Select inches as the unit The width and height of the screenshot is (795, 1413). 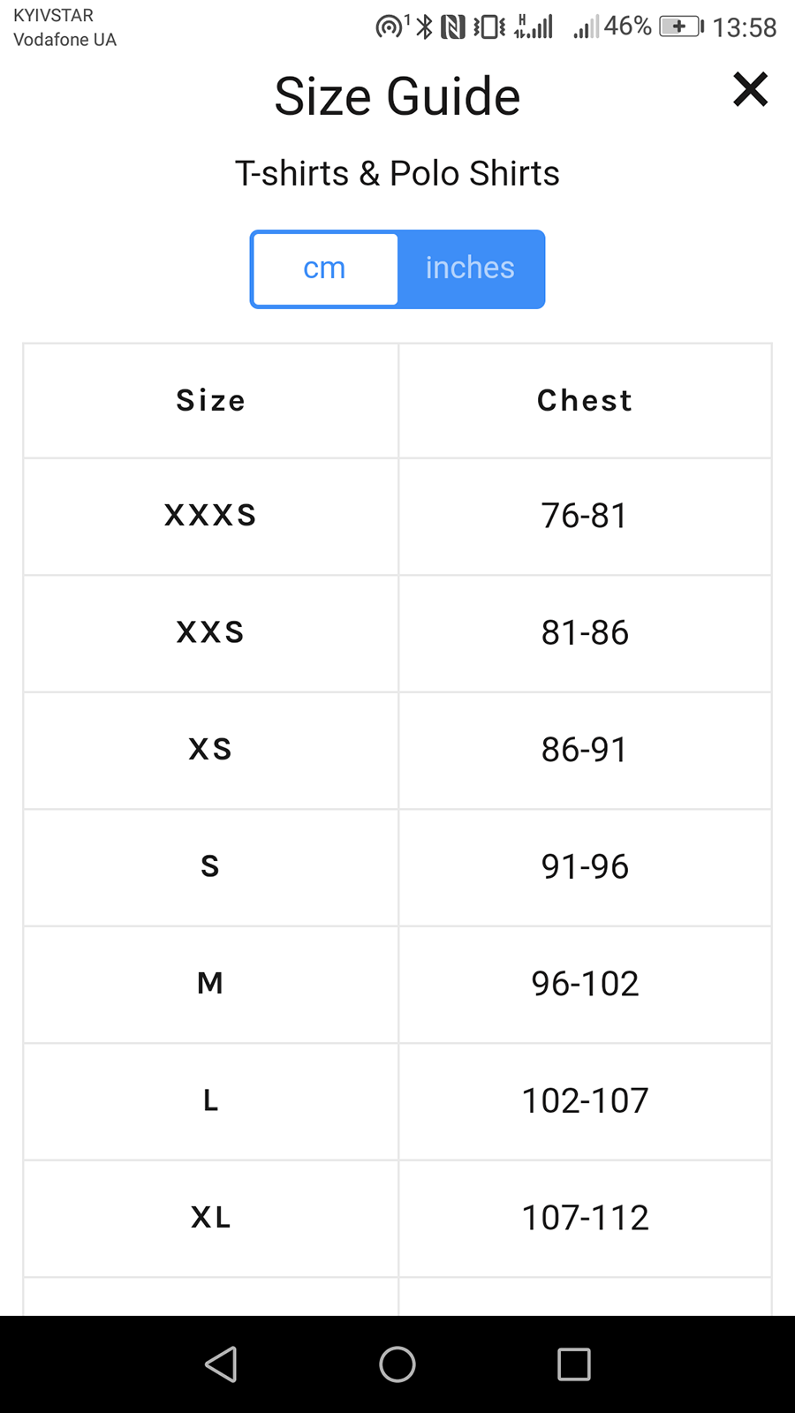[470, 268]
